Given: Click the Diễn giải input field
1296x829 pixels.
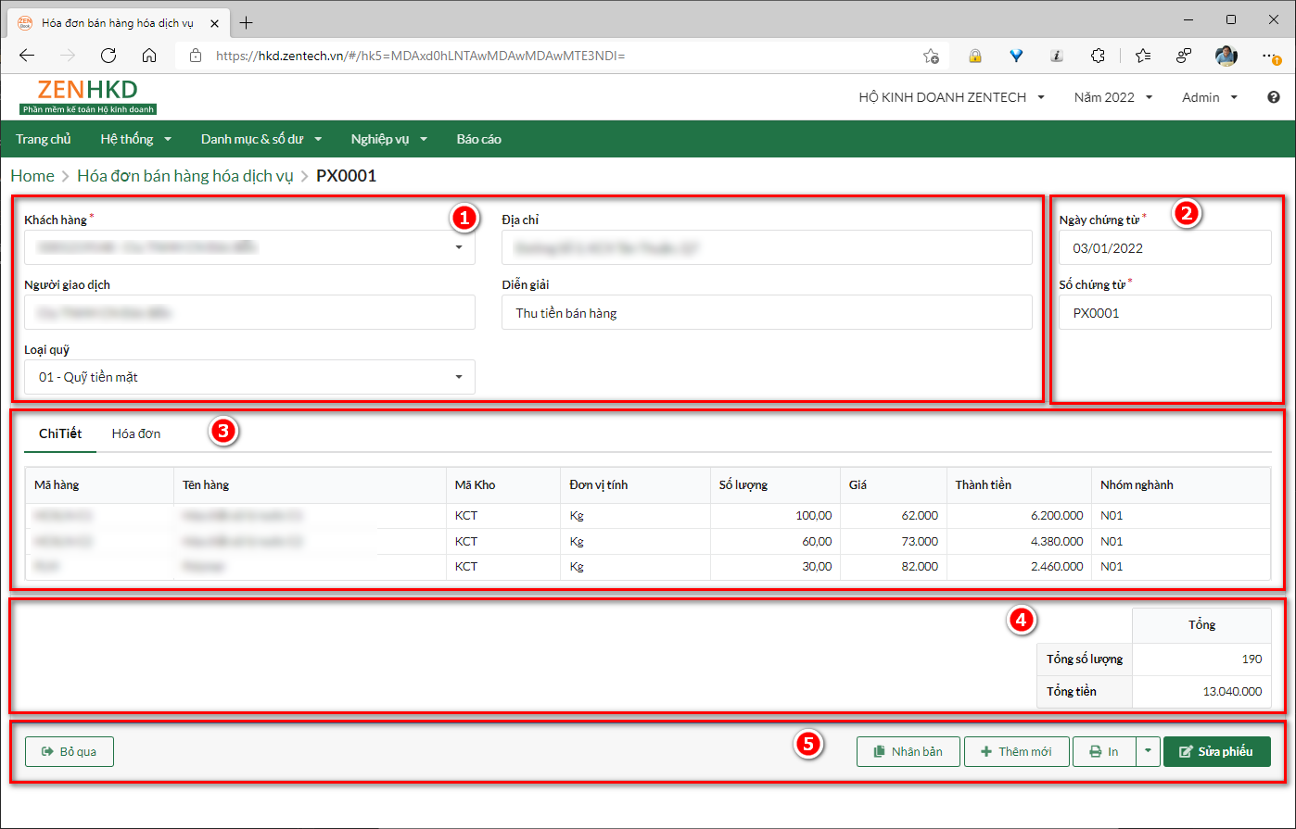Looking at the screenshot, I should coord(767,313).
